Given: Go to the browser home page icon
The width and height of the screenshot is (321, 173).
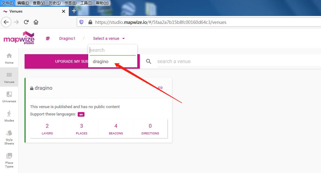Looking at the screenshot, I should pos(36,22).
